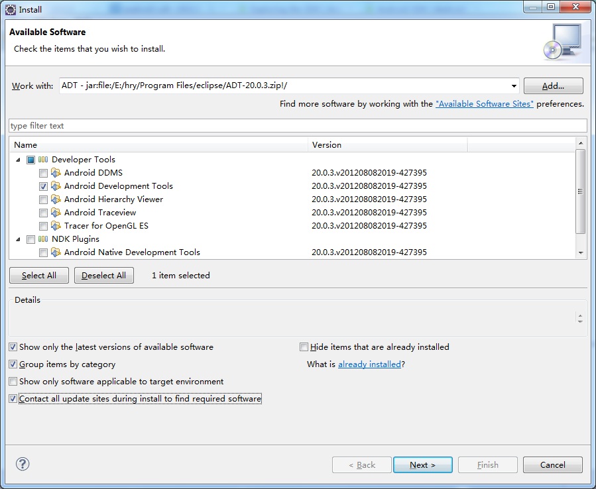Collapse the NDK Plugins tree node
596x489 pixels.
pos(17,239)
